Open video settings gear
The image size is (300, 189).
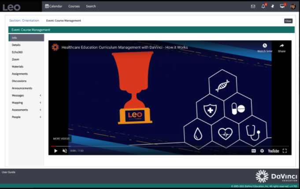click(262, 151)
